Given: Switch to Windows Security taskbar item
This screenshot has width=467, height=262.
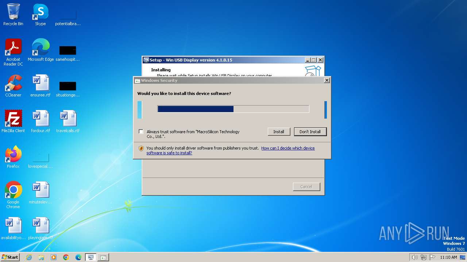Looking at the screenshot, I should [x=103, y=257].
